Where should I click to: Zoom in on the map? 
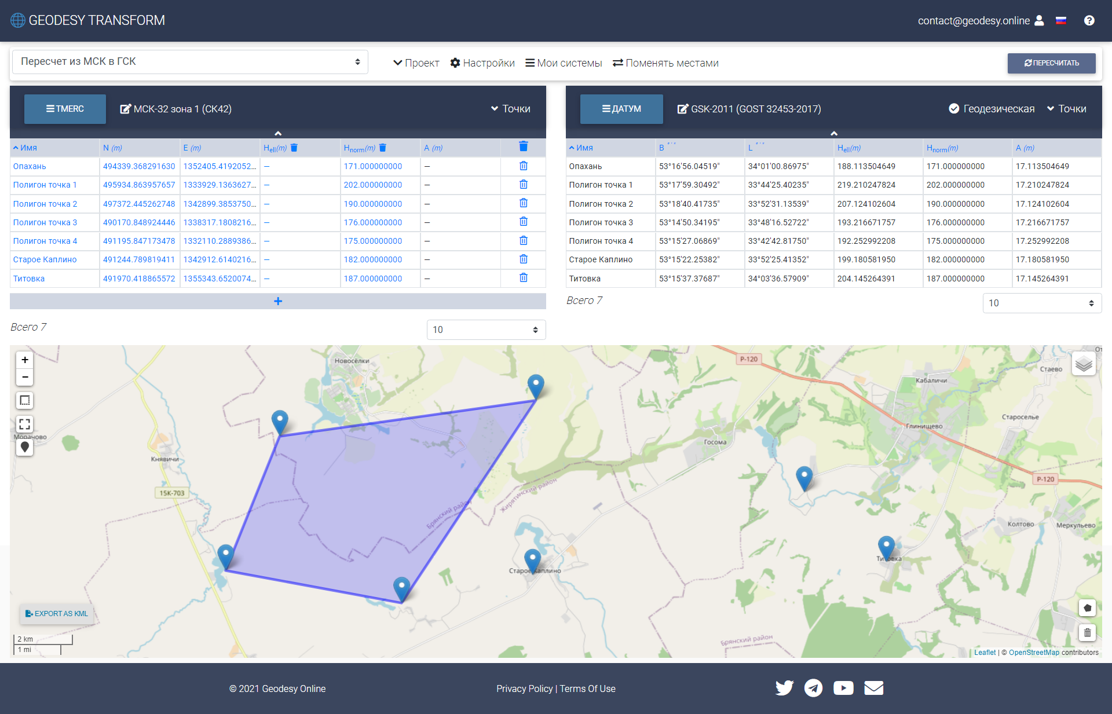click(x=25, y=360)
